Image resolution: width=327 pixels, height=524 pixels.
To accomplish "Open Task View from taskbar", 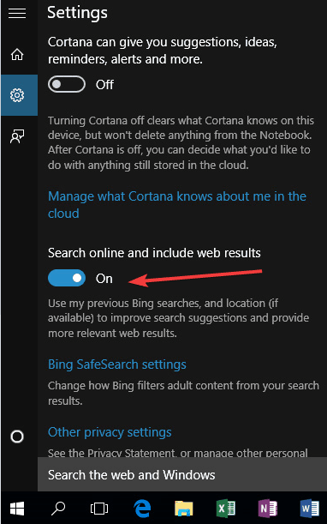I will 99,509.
